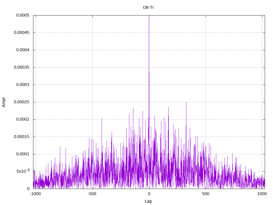Image resolution: width=273 pixels, height=205 pixels.
Task: Click the 500 x-axis tick label
Action: 206,194
